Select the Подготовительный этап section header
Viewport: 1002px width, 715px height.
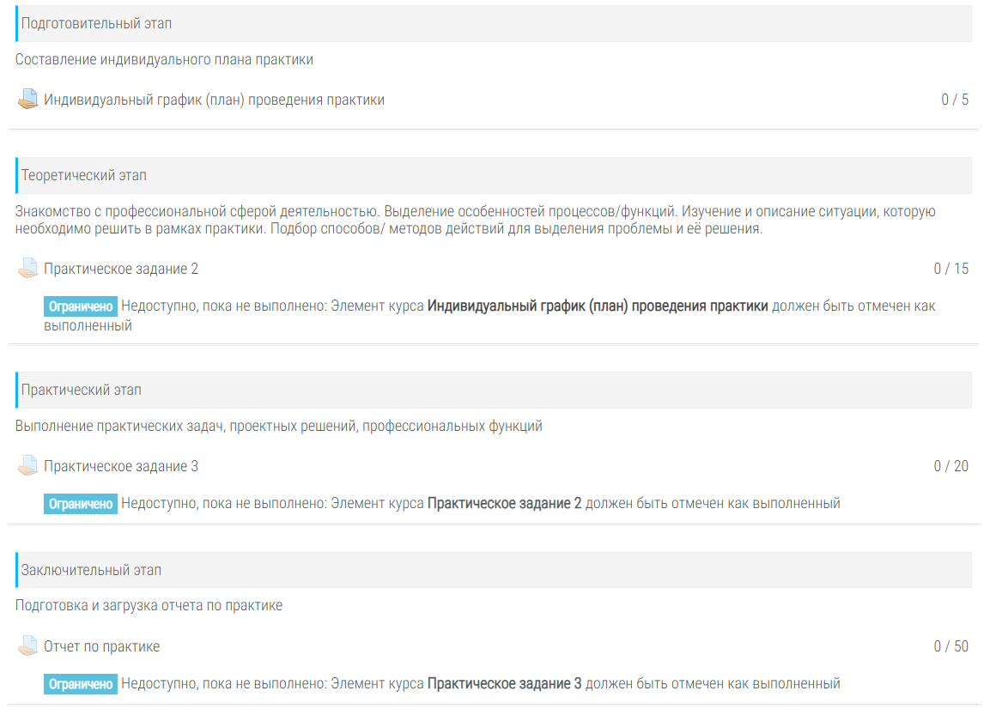click(96, 23)
